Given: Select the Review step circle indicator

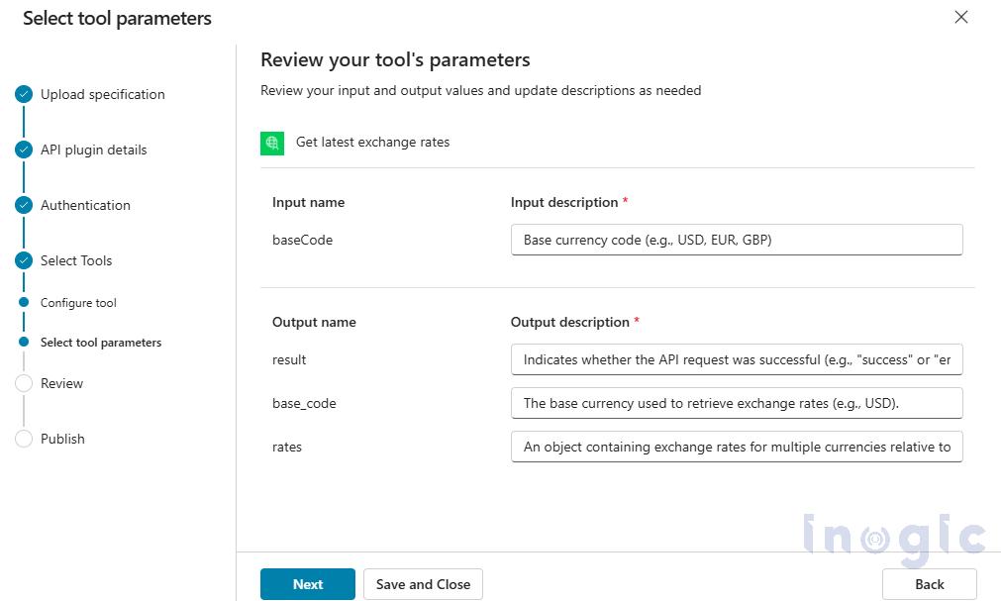Looking at the screenshot, I should coord(23,383).
